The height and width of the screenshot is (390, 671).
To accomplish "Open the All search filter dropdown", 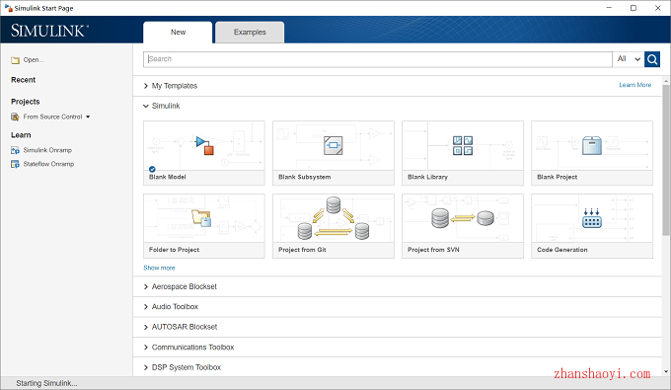I will [x=629, y=59].
